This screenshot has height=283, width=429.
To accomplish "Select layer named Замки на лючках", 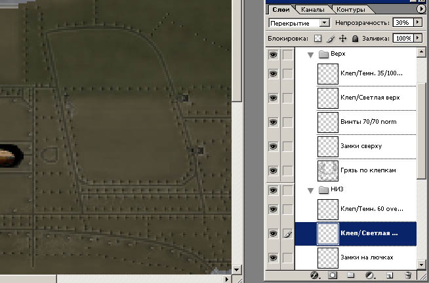I will (367, 257).
